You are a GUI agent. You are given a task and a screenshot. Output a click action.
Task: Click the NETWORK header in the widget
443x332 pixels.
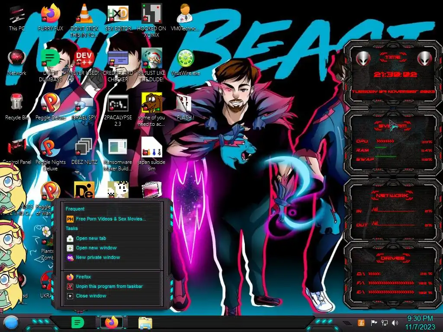[x=392, y=195]
